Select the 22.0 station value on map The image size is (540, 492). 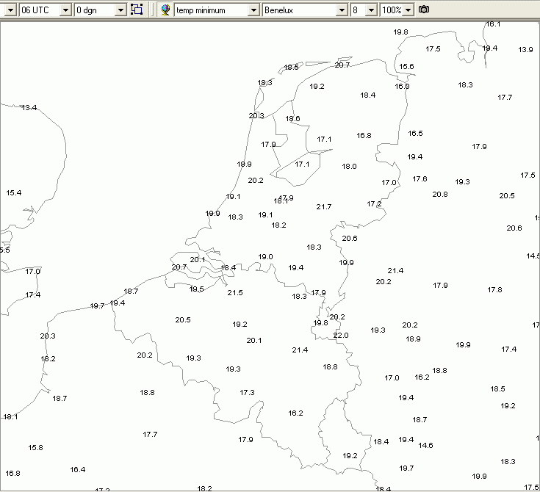tap(341, 336)
